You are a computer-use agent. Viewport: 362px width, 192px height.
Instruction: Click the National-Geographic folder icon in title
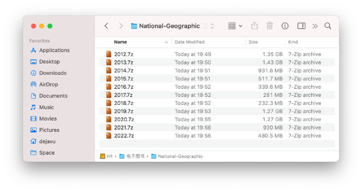[134, 26]
